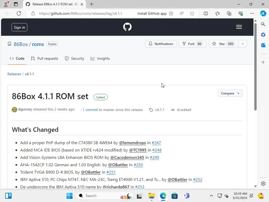Viewport: 269px width, 202px height.
Task: Click the GitHub Octocat logo
Action: pyautogui.click(x=127, y=27)
